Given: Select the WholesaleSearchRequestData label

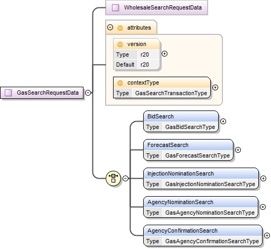Looking at the screenshot, I should point(163,7).
